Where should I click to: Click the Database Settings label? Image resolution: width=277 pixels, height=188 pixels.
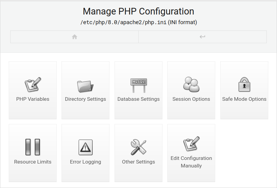pyautogui.click(x=138, y=99)
